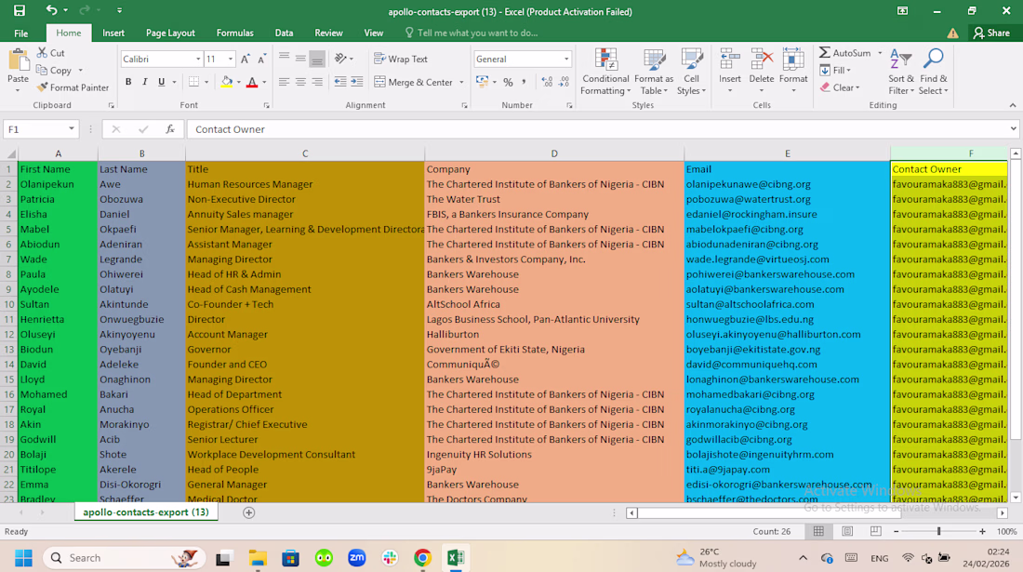Open Cell Styles gallery
Screen dimensions: 1023x572
point(692,72)
